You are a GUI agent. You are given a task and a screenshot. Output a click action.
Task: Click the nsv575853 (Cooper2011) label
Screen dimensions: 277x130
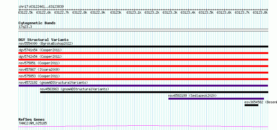point(39,76)
